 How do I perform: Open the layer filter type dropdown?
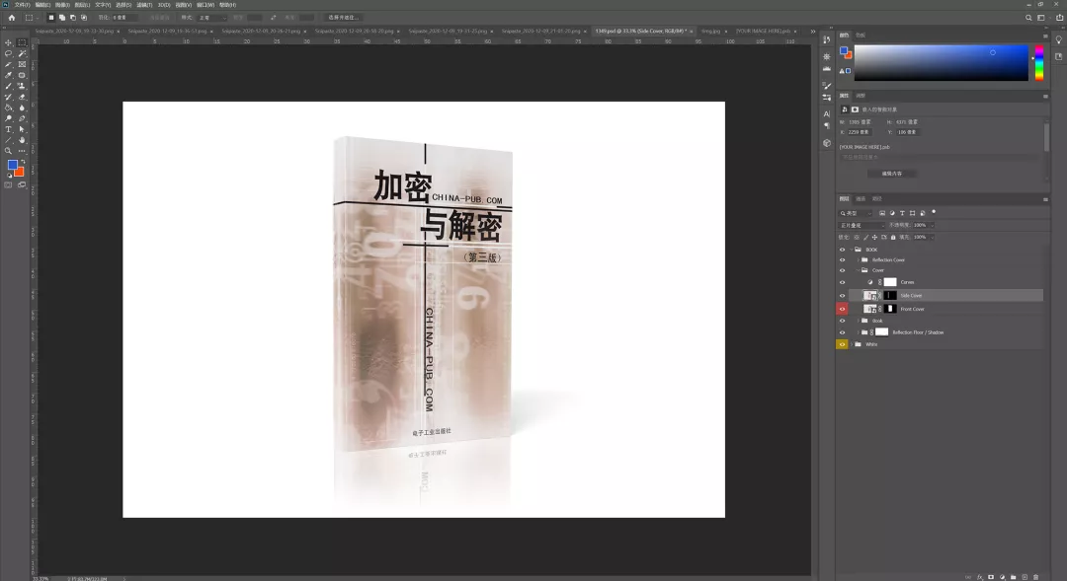[x=856, y=213]
